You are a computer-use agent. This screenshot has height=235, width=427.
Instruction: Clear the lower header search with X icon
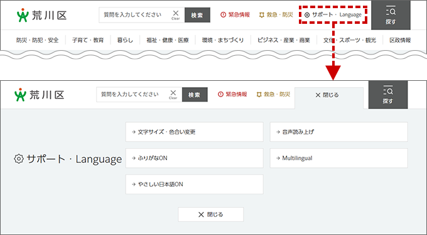pyautogui.click(x=173, y=94)
